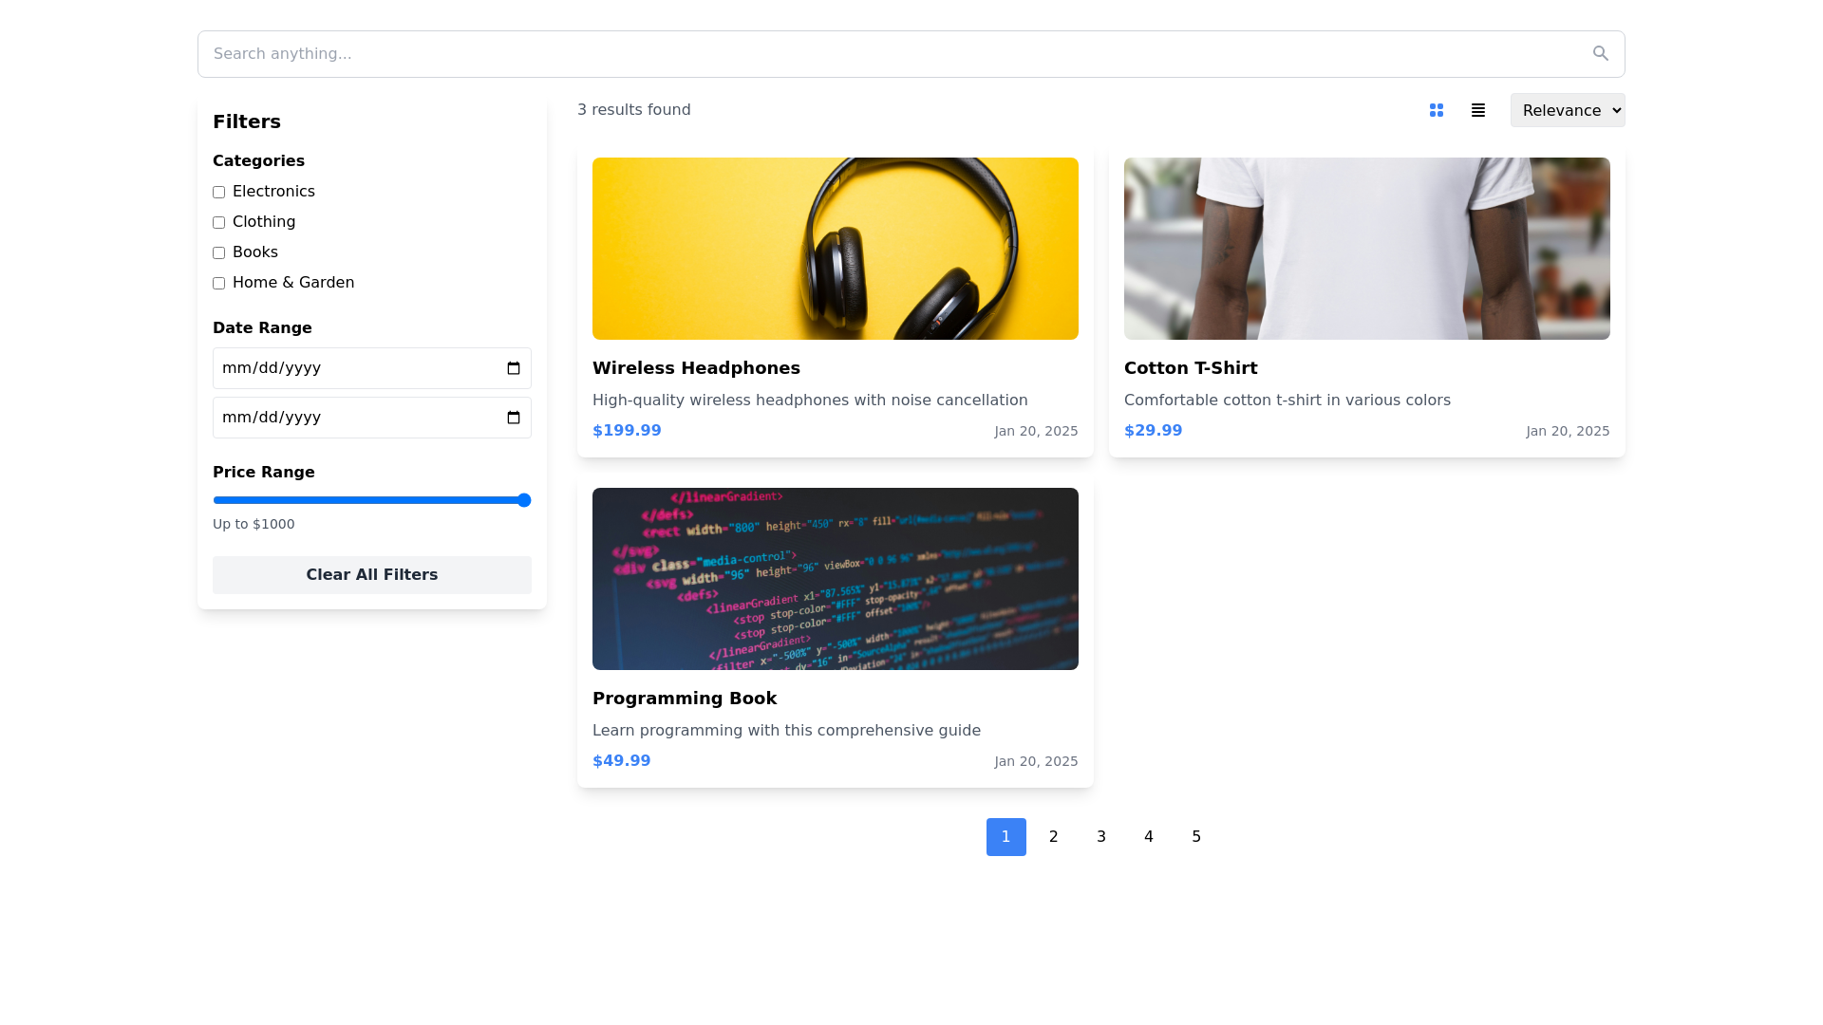The width and height of the screenshot is (1823, 1025).
Task: Toggle the Home & Garden filter
Action: point(218,283)
